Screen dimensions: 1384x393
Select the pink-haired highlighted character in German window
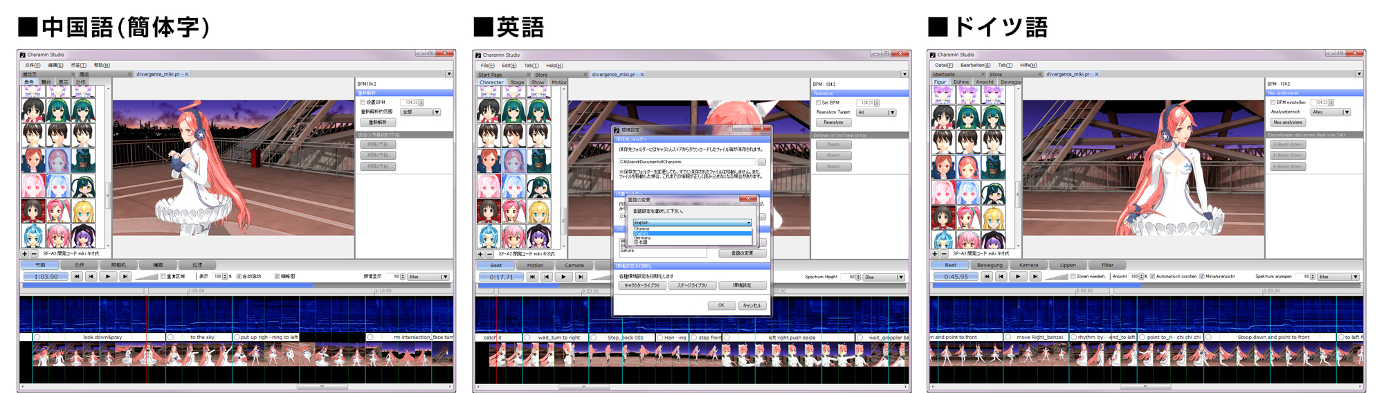coord(967,167)
